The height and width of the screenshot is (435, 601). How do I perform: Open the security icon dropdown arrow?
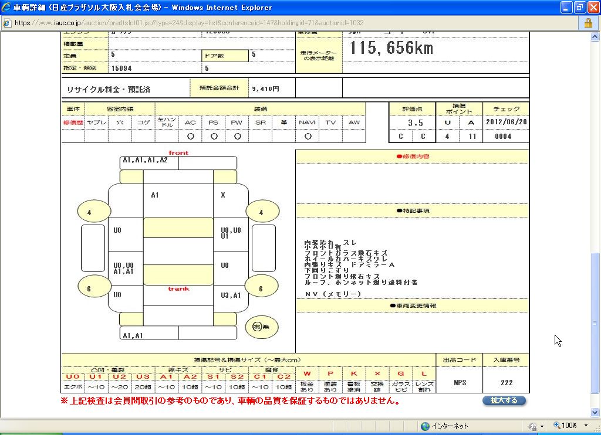pos(541,426)
